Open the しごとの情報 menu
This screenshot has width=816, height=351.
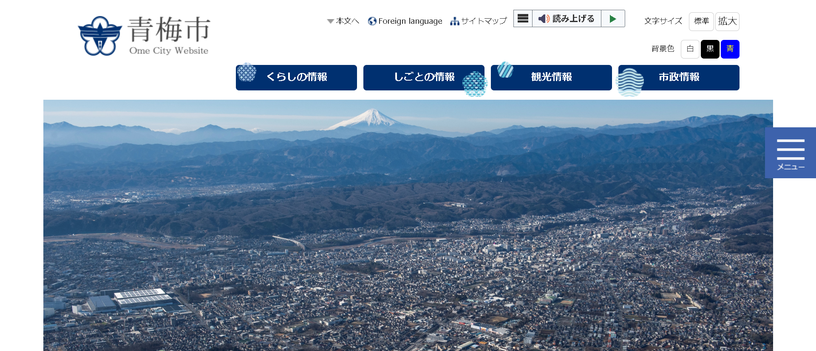(x=424, y=78)
